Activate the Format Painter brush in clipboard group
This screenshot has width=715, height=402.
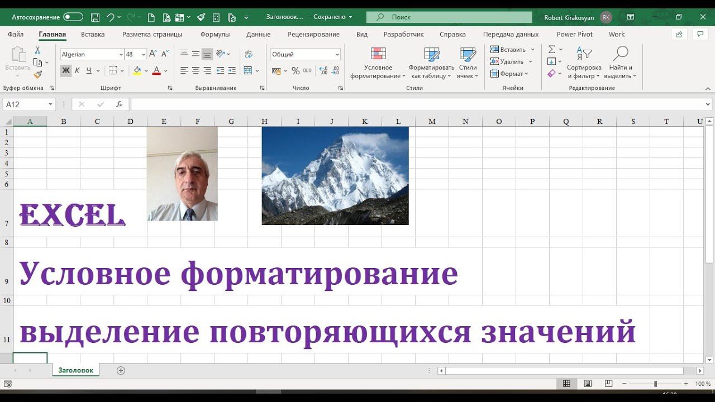tap(37, 75)
